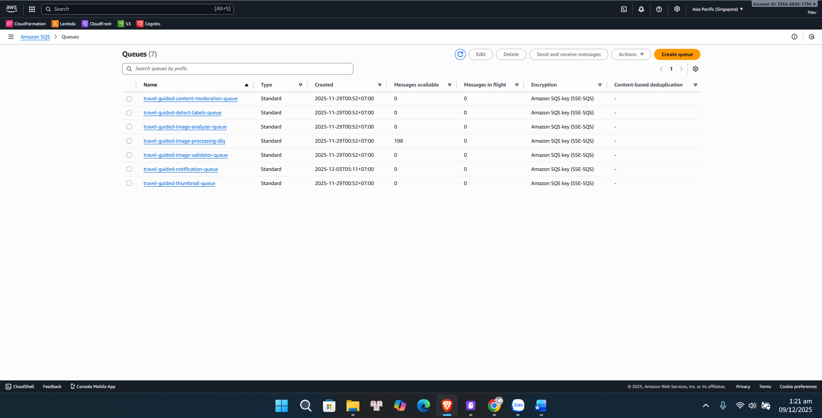Open the Encryption column filter dropdown
The height and width of the screenshot is (418, 822).
tap(600, 85)
